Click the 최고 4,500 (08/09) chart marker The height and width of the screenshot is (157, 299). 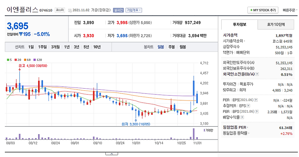coord(33,66)
